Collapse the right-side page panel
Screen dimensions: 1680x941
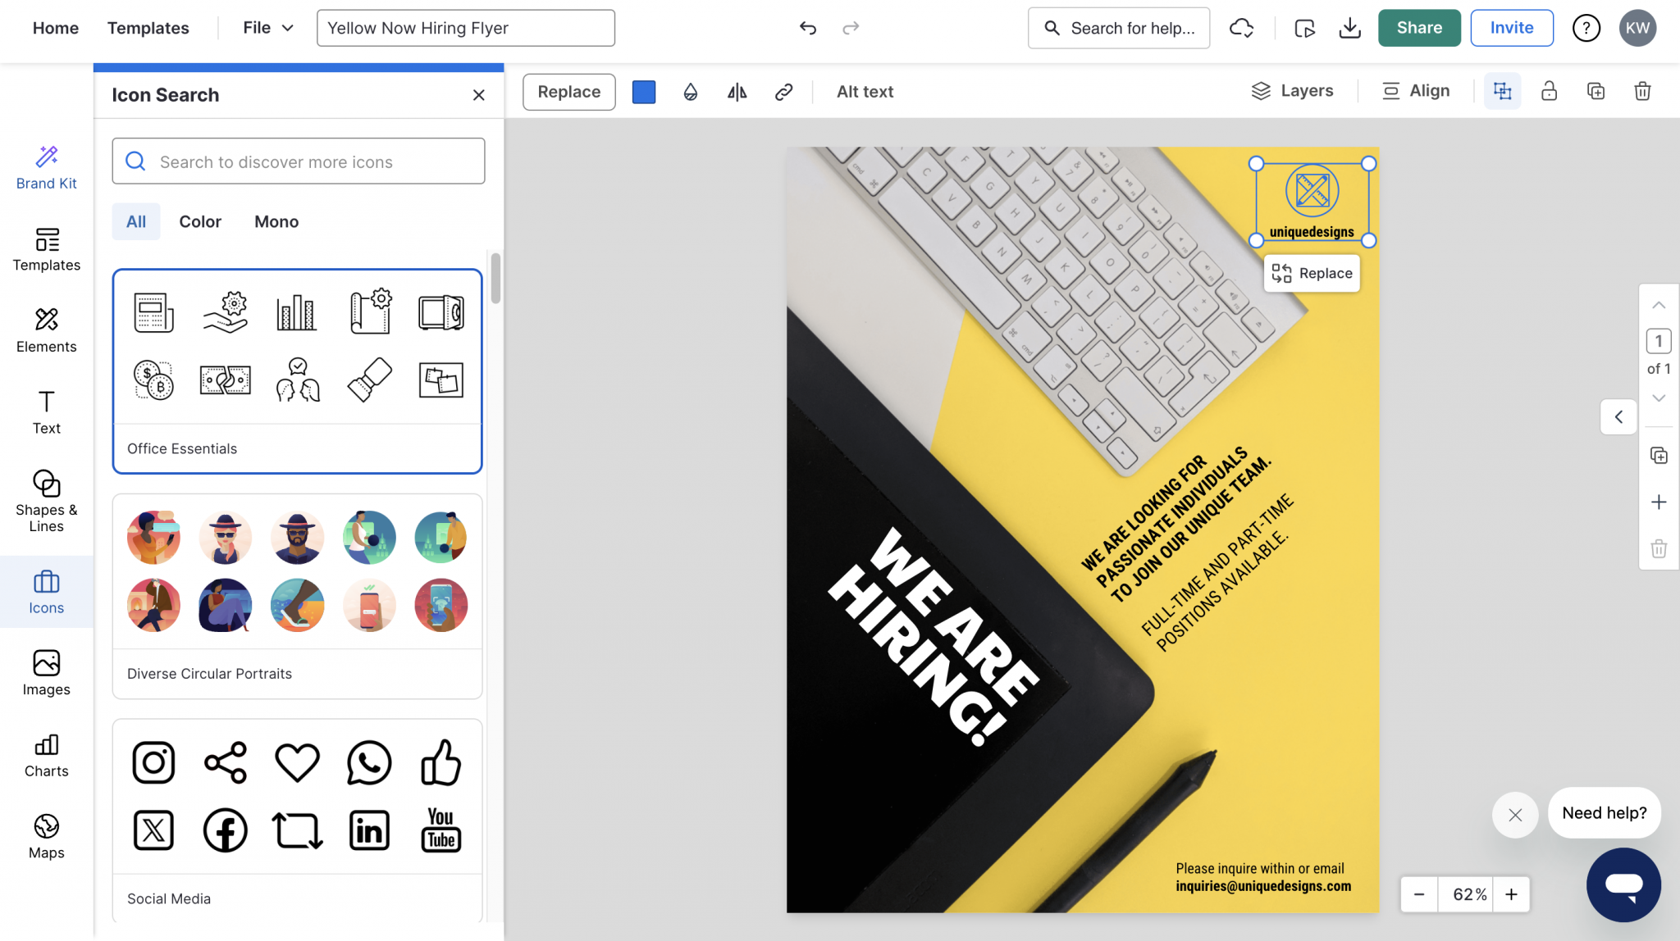[1618, 416]
